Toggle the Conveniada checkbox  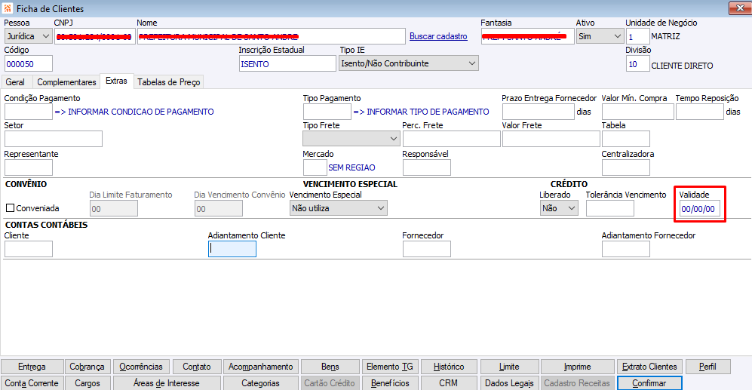10,208
